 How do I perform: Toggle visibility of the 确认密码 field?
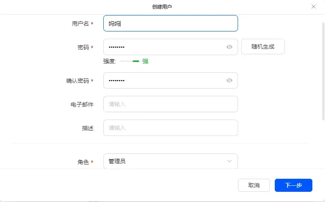point(229,80)
